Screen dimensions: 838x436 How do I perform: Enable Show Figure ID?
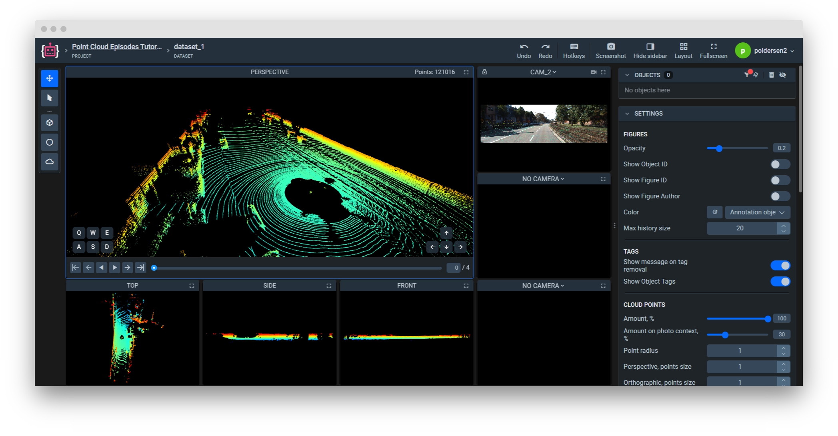click(780, 180)
